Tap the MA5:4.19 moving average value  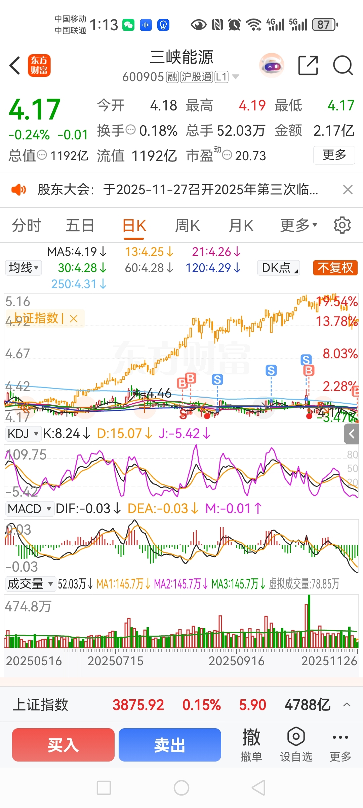pyautogui.click(x=77, y=252)
